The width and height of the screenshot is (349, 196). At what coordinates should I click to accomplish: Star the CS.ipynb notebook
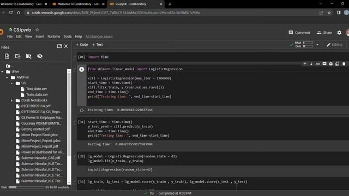tap(37, 29)
